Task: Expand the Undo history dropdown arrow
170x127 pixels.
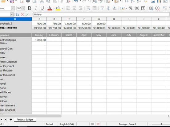Action: click(80, 1)
